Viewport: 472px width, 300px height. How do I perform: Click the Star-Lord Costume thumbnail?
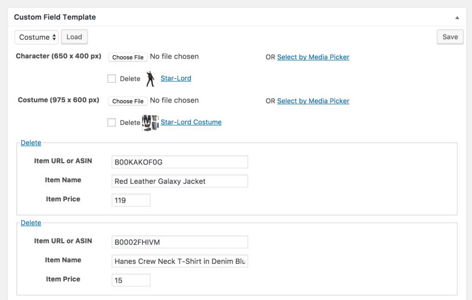(x=151, y=123)
